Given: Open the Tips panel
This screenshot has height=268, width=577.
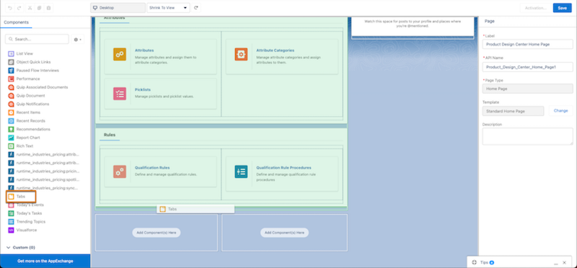Looking at the screenshot, I should point(483,262).
